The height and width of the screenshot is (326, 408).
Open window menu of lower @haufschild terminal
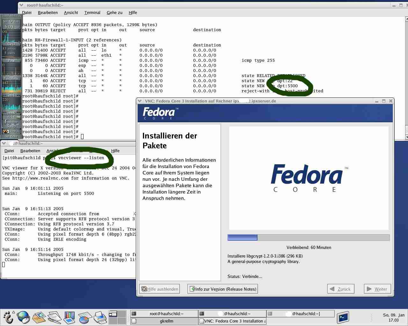point(4,143)
